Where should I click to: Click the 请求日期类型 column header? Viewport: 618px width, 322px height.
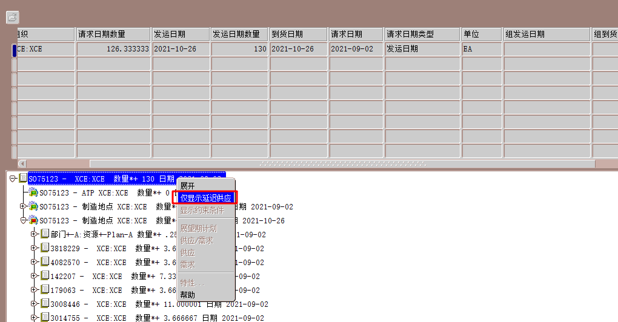coord(422,34)
